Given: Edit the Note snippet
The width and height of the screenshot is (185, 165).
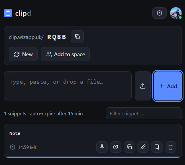Looking at the screenshot, I should pyautogui.click(x=143, y=147).
